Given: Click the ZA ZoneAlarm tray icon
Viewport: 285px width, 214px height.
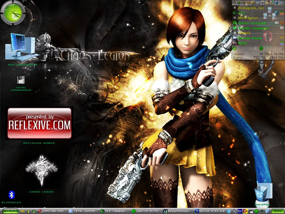Looking at the screenshot, I should click(x=245, y=211).
